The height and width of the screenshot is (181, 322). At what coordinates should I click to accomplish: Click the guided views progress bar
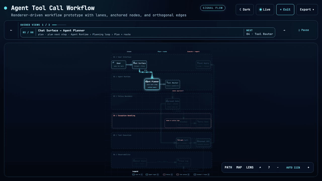(x=59, y=25)
